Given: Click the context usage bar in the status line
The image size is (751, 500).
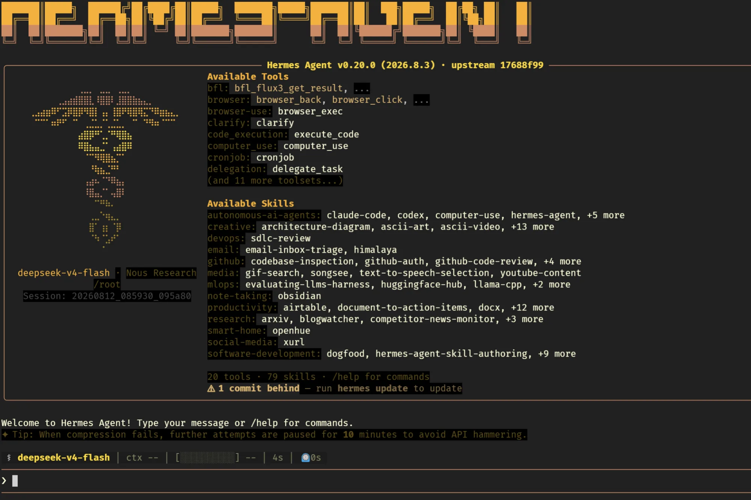Looking at the screenshot, I should [208, 458].
